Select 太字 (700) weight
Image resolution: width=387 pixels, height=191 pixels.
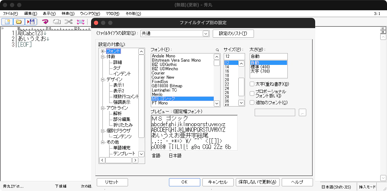tap(260, 71)
